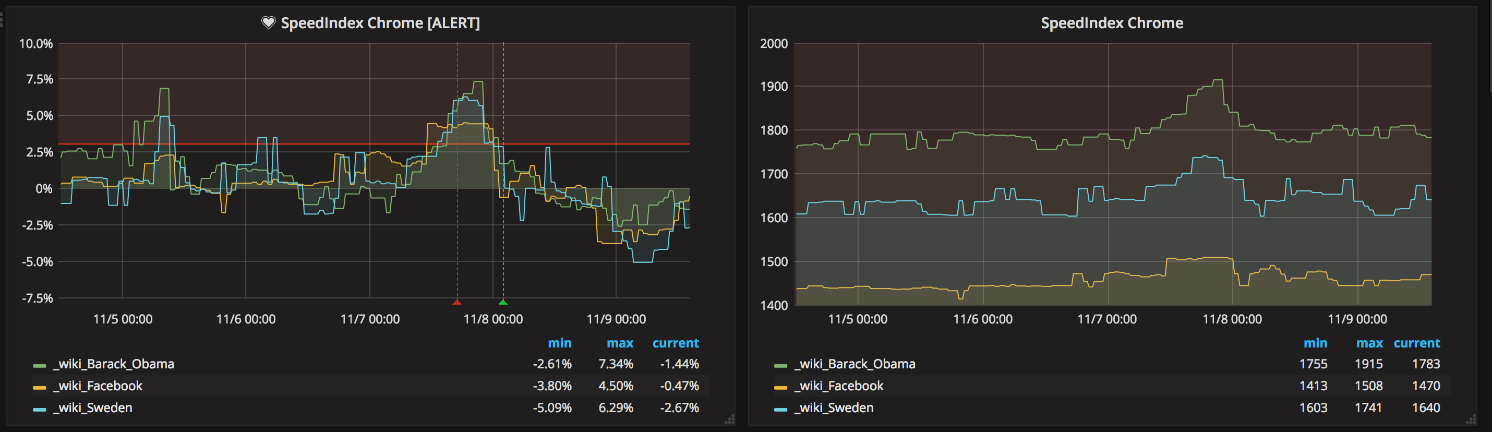The width and height of the screenshot is (1492, 432).
Task: Grab the right panel's resize handle corner
Action: 1471,420
